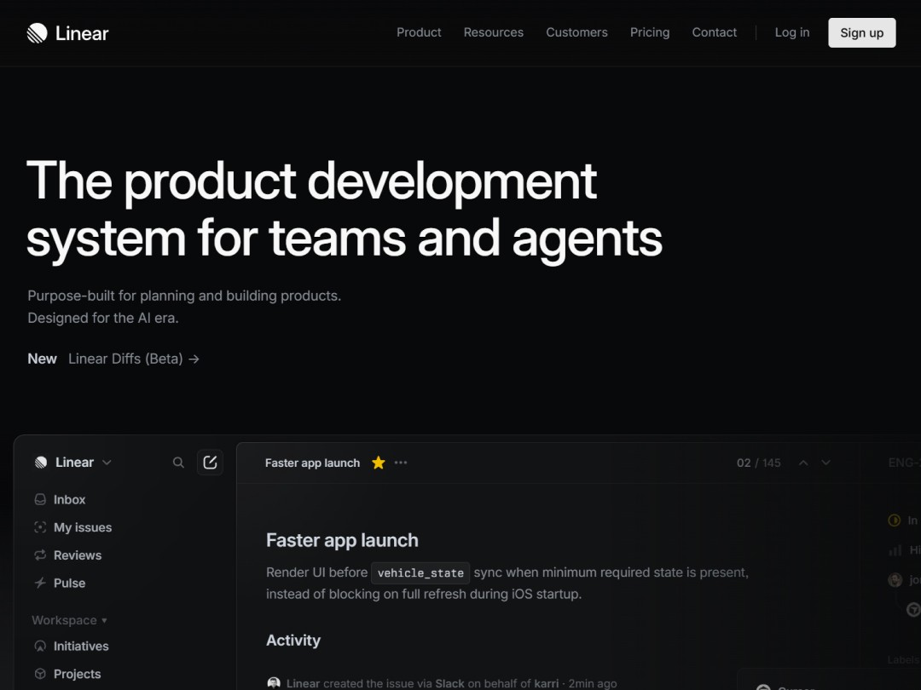Viewport: 921px width, 690px height.
Task: Click Log in
Action: pos(791,32)
